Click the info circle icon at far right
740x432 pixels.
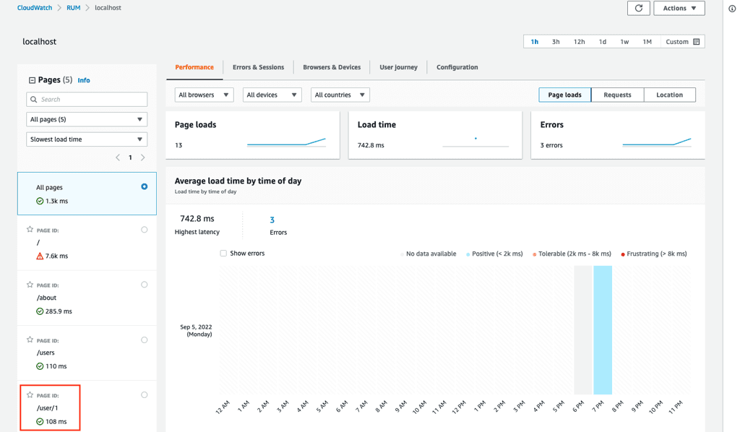click(x=731, y=9)
